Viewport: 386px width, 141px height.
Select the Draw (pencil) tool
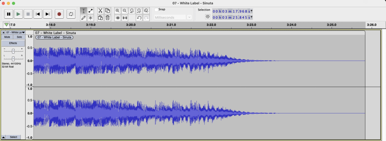[x=84, y=18]
